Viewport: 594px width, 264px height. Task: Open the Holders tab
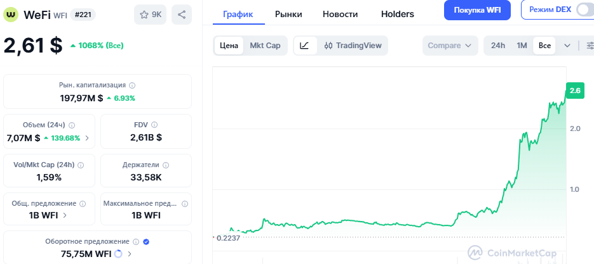[398, 15]
